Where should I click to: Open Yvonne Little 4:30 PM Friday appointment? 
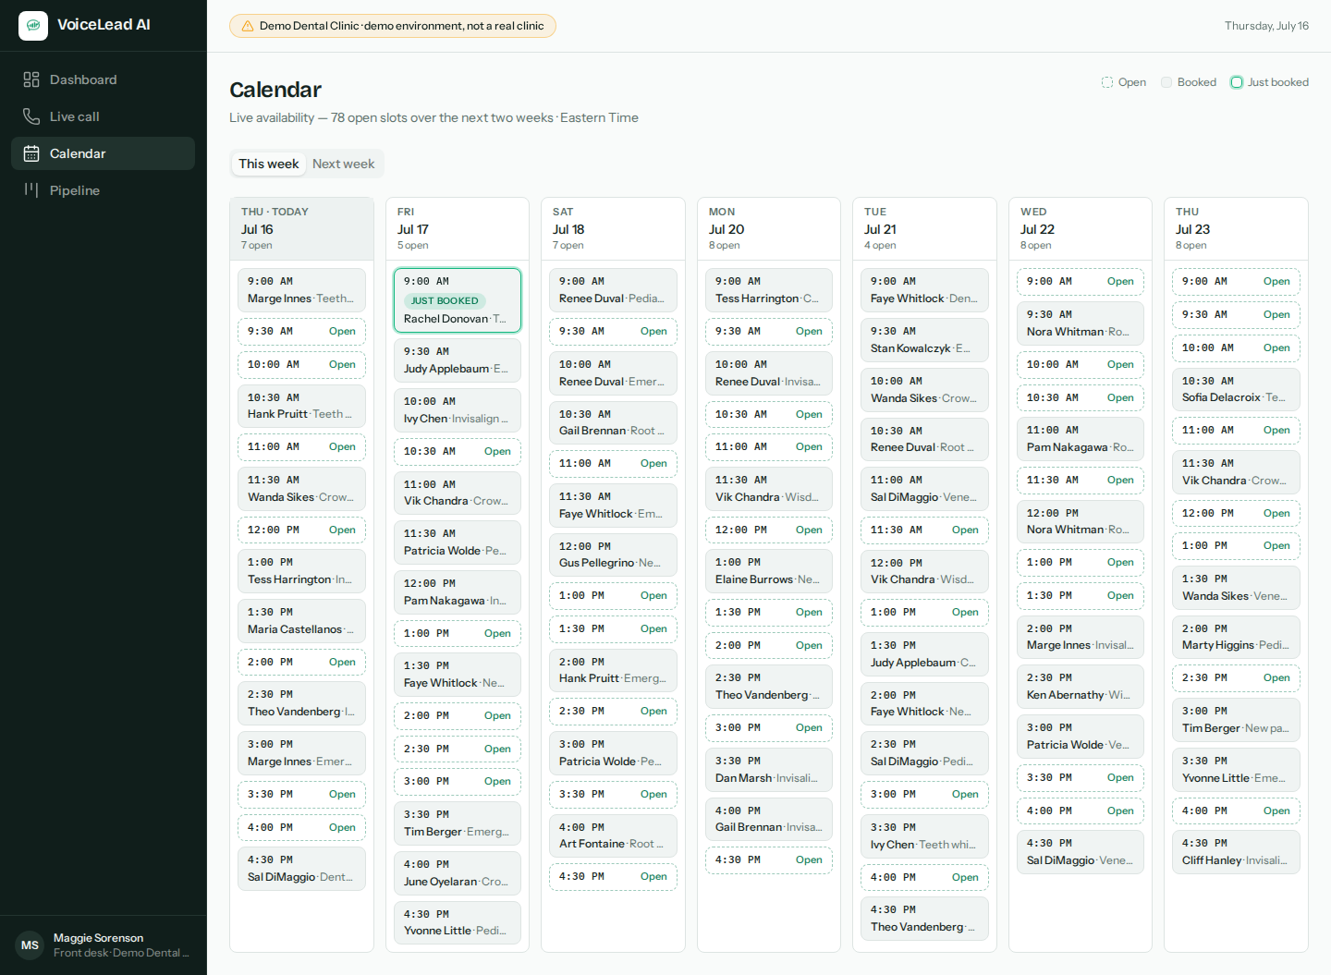click(458, 922)
